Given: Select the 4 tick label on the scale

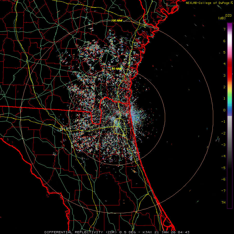Looking at the screenshot, I should pos(224,64).
